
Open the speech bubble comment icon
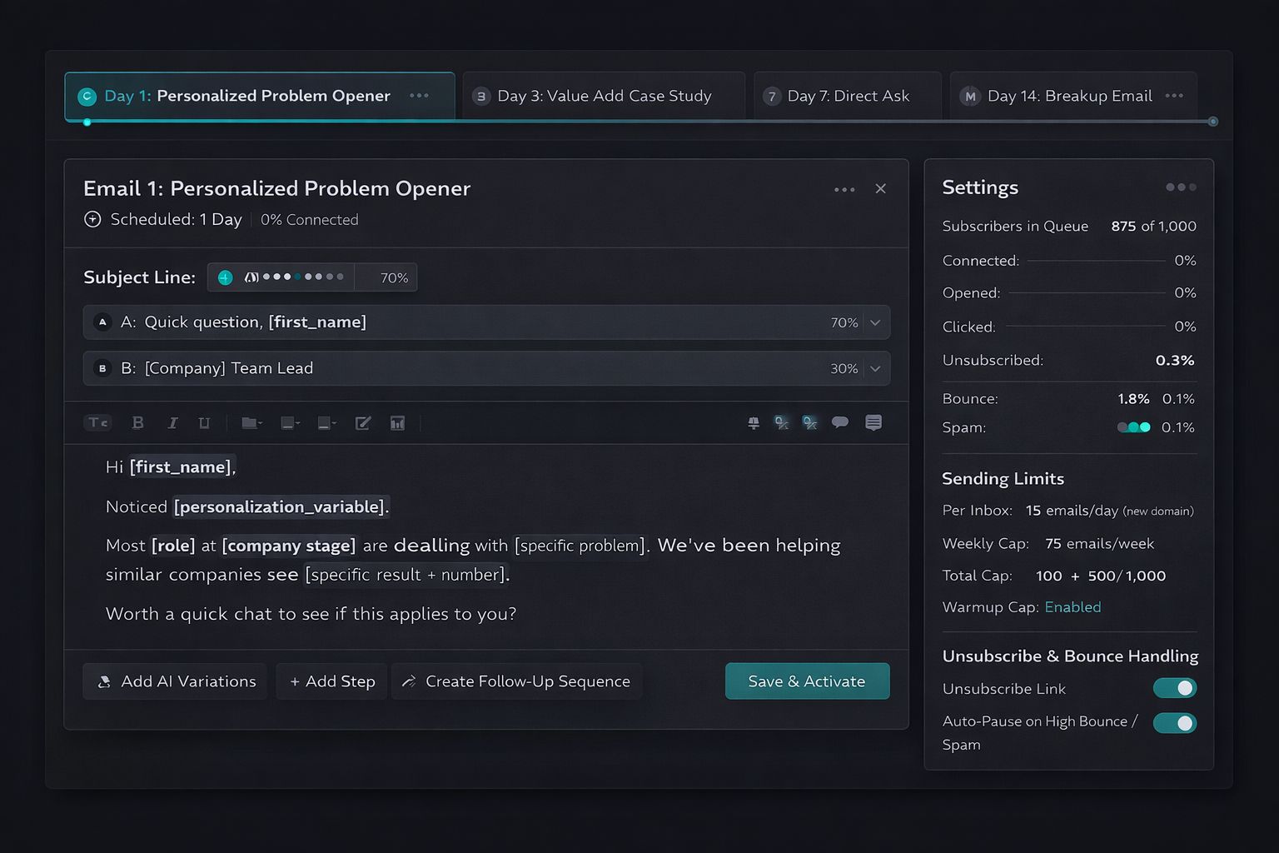tap(839, 422)
